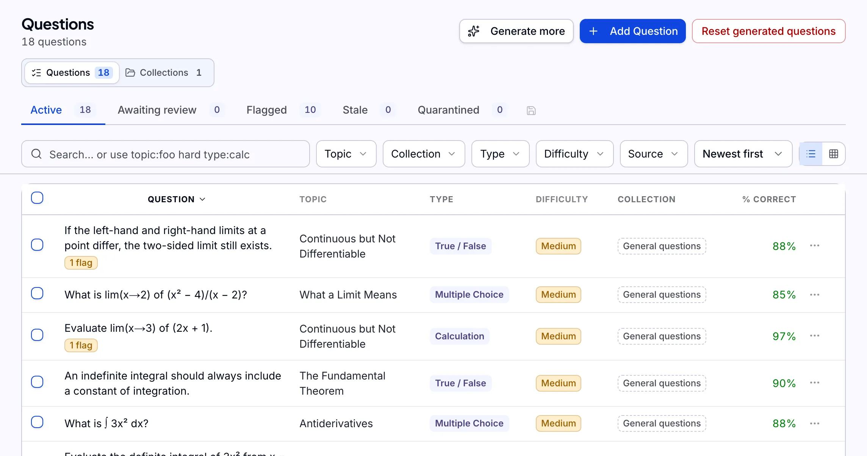Viewport: 867px width, 456px height.
Task: Select the left-hand and right-hand limits question
Action: coord(37,245)
